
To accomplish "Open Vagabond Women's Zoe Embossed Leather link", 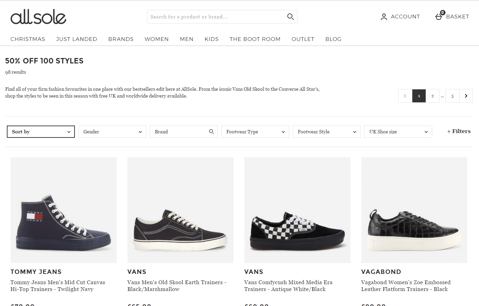I will 406,286.
